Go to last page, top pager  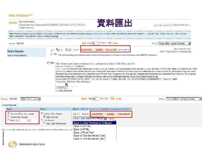117,43
